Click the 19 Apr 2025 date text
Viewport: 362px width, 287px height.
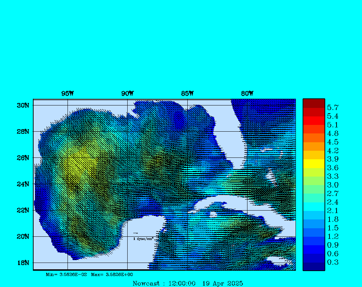[222, 283]
